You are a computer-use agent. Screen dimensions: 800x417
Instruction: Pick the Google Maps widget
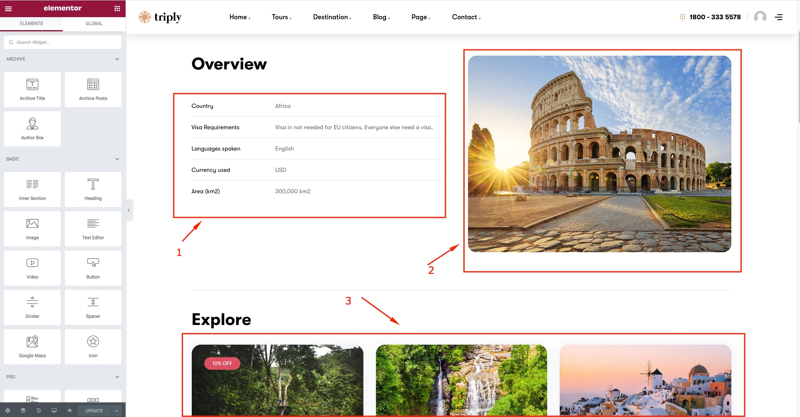tap(32, 346)
